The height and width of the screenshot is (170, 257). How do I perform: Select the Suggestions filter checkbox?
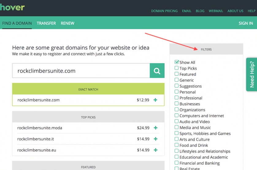click(177, 86)
